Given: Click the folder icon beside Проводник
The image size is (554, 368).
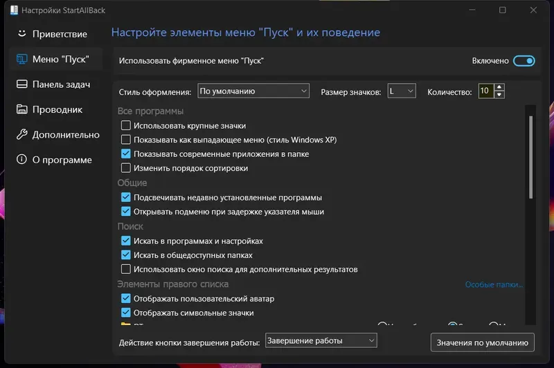Looking at the screenshot, I should 22,109.
